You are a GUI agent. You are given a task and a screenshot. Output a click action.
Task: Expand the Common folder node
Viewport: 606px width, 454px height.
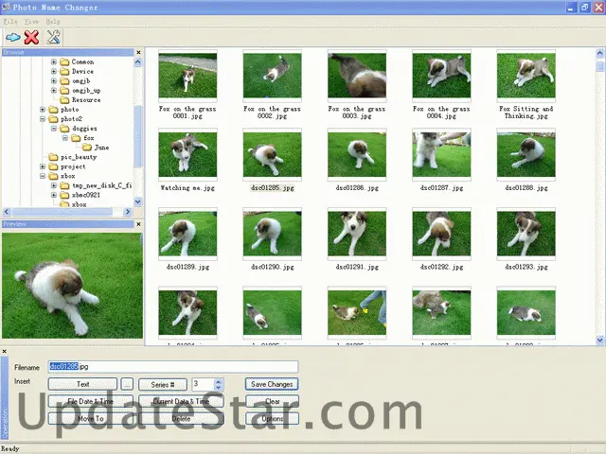point(54,61)
